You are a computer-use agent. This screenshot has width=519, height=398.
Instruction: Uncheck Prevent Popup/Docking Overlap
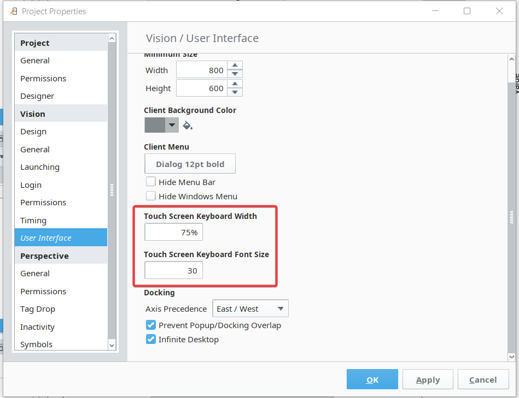coord(150,325)
